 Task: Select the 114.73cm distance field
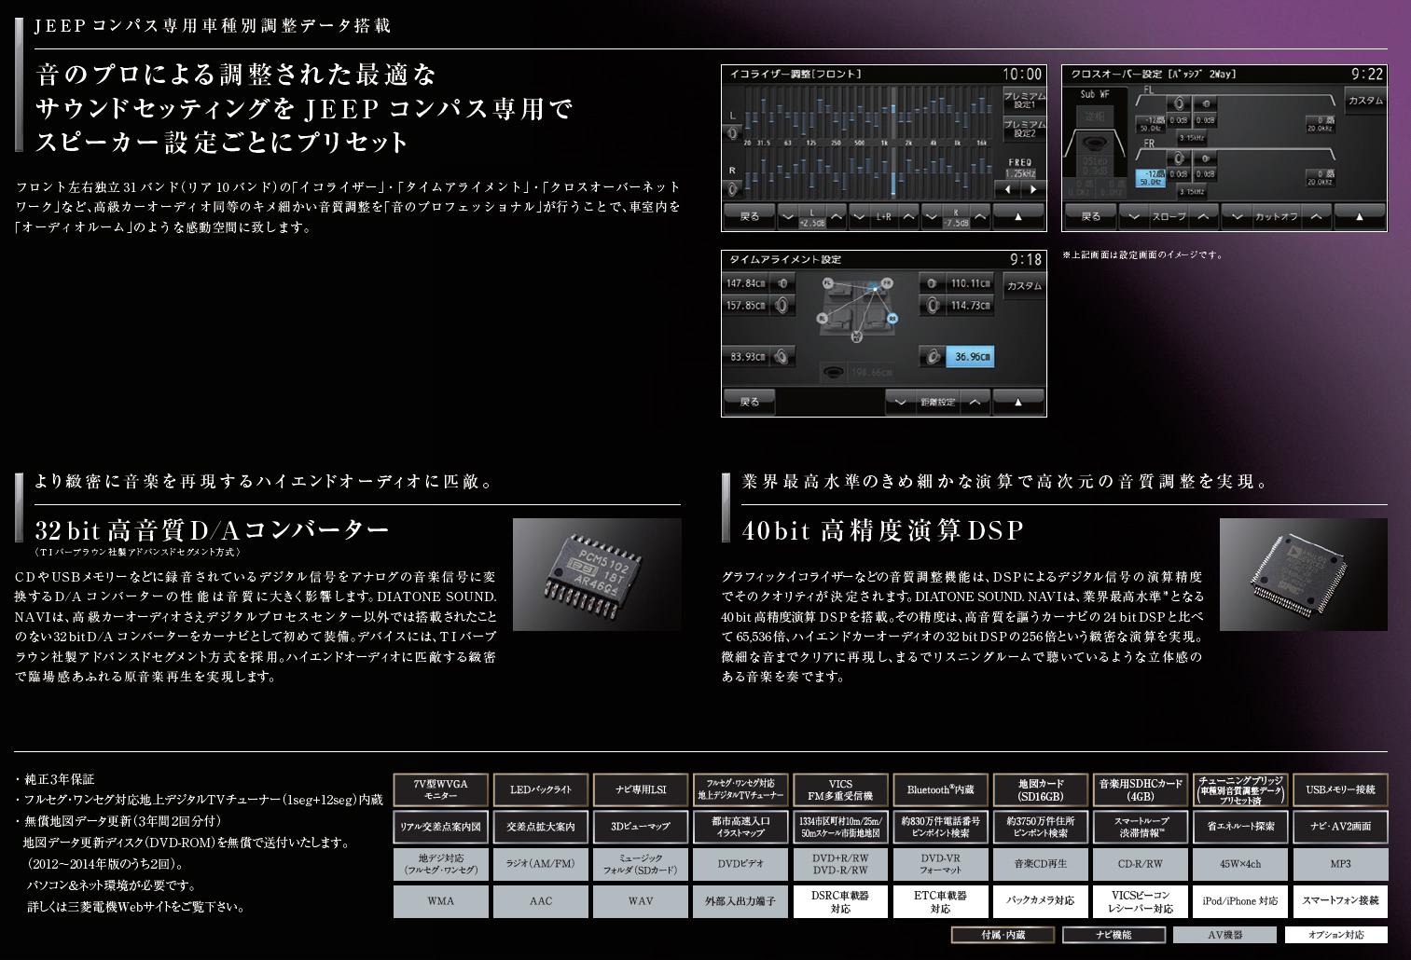(x=970, y=306)
